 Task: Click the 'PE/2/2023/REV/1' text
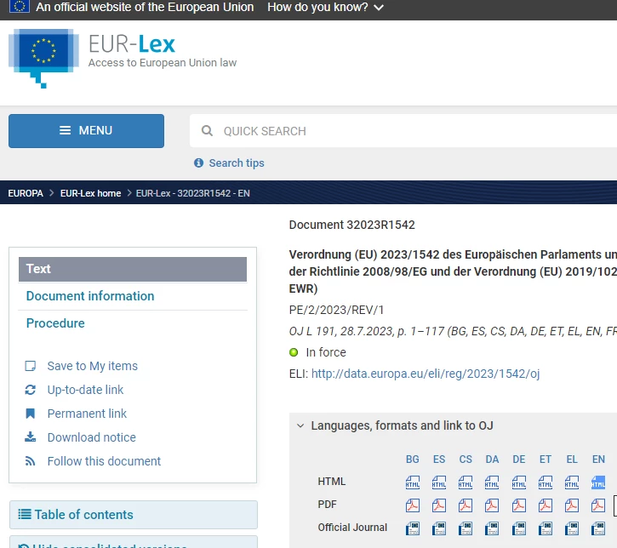pyautogui.click(x=336, y=310)
